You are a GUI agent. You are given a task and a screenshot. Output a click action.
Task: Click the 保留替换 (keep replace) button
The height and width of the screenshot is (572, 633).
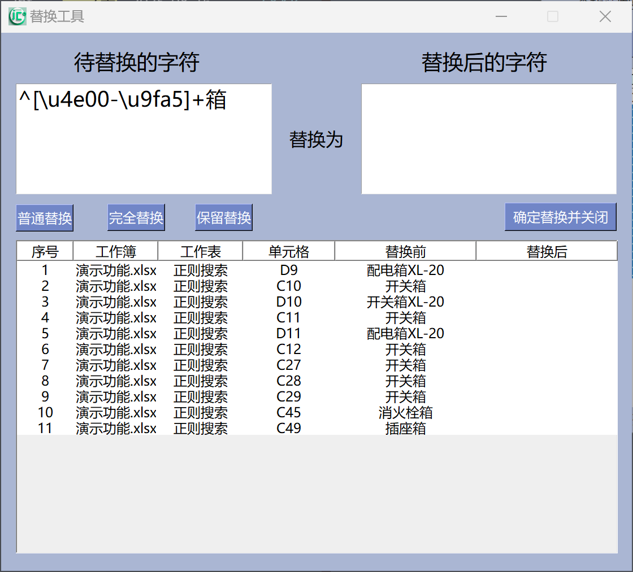click(223, 217)
